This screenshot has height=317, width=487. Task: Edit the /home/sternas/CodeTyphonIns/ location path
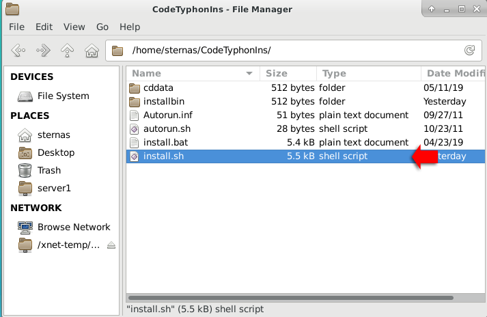coord(201,51)
